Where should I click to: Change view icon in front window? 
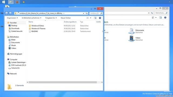coord(88,18)
